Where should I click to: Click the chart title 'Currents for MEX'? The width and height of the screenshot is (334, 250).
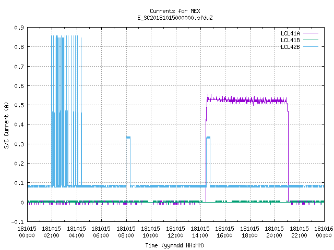coord(175,11)
